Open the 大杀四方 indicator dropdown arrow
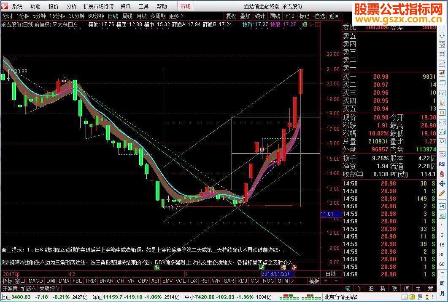This screenshot has width=448, height=302. 55,24
